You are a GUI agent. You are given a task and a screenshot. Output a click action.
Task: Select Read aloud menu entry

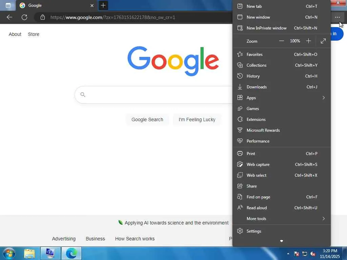[282, 208]
